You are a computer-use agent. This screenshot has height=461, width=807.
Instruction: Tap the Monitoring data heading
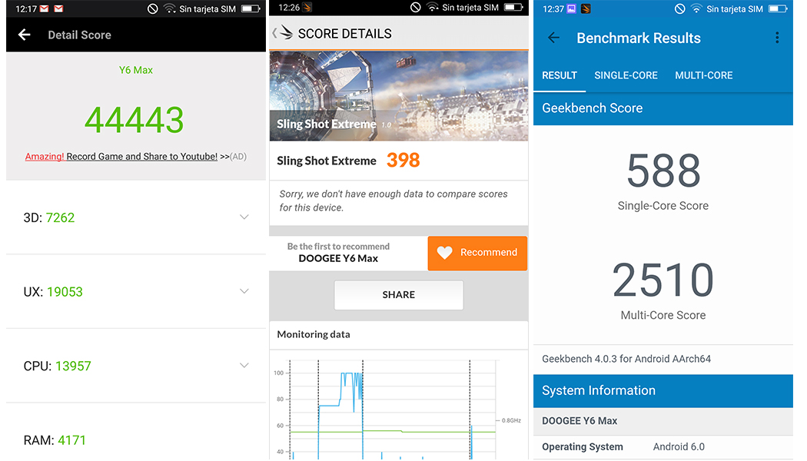[314, 334]
